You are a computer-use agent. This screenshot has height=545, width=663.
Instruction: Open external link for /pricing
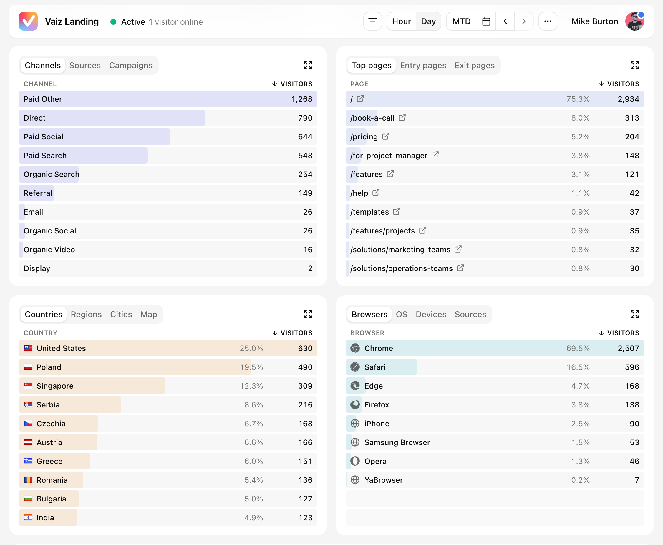click(385, 136)
